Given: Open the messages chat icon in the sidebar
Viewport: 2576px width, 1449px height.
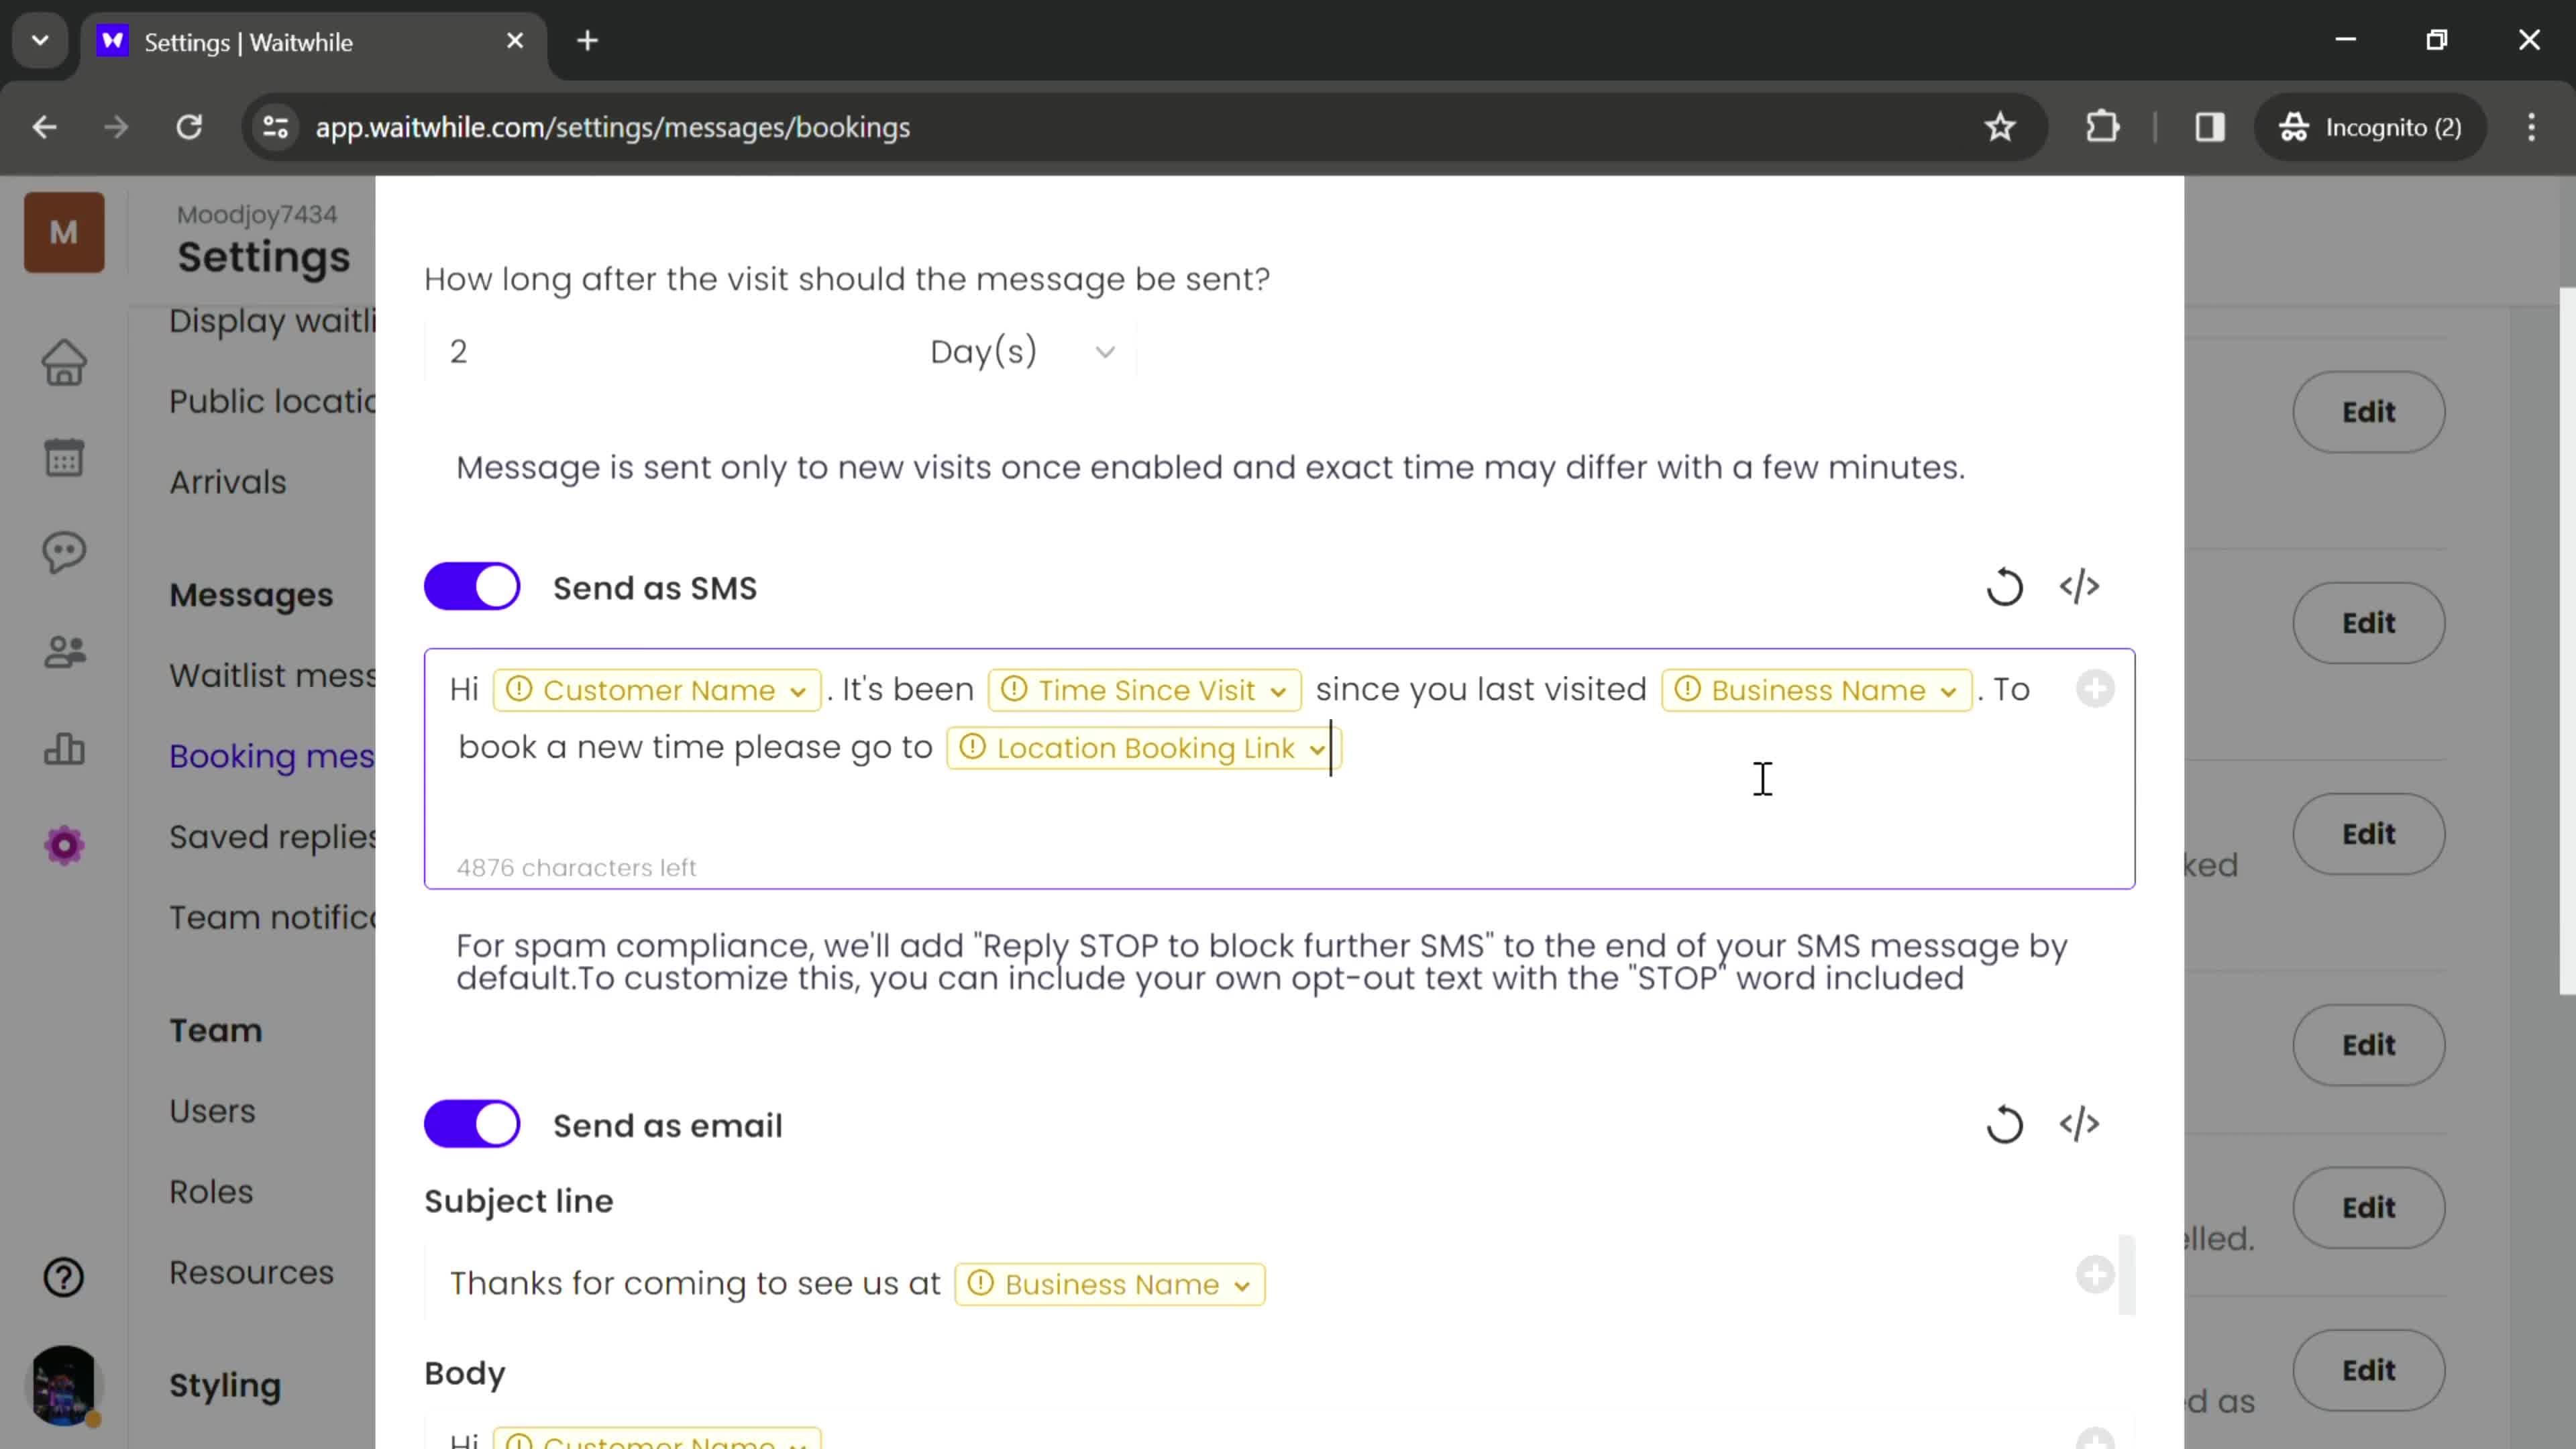Looking at the screenshot, I should [x=64, y=552].
